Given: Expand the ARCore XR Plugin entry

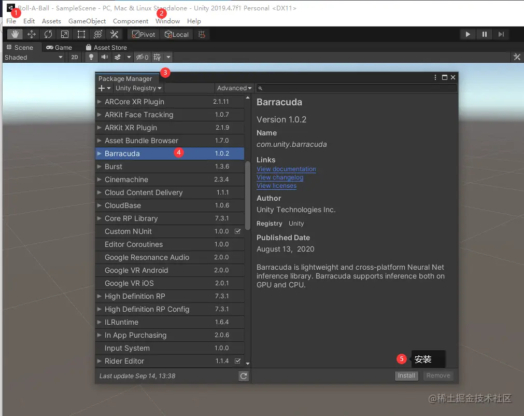Looking at the screenshot, I should (99, 101).
